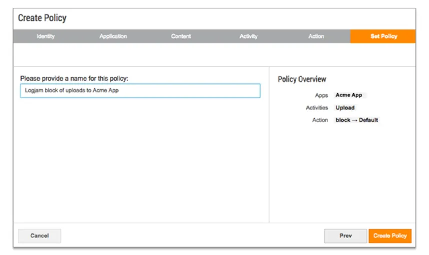
Task: Click the Apps label in Policy Overview
Action: point(322,96)
